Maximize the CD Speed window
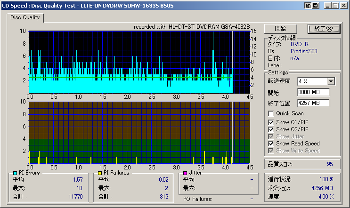The width and height of the screenshot is (350, 208). [x=335, y=6]
